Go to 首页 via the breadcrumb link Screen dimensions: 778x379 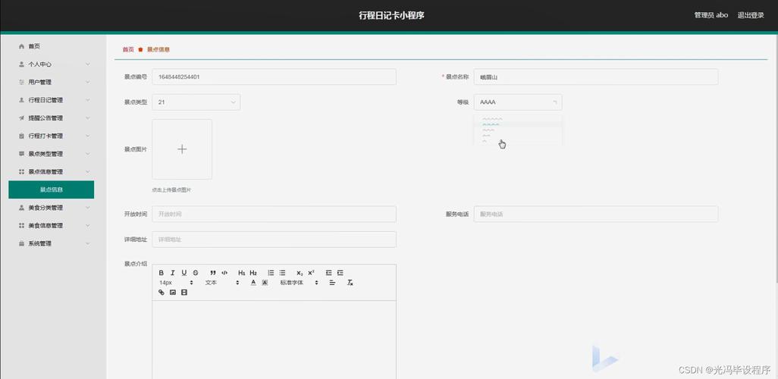click(128, 49)
